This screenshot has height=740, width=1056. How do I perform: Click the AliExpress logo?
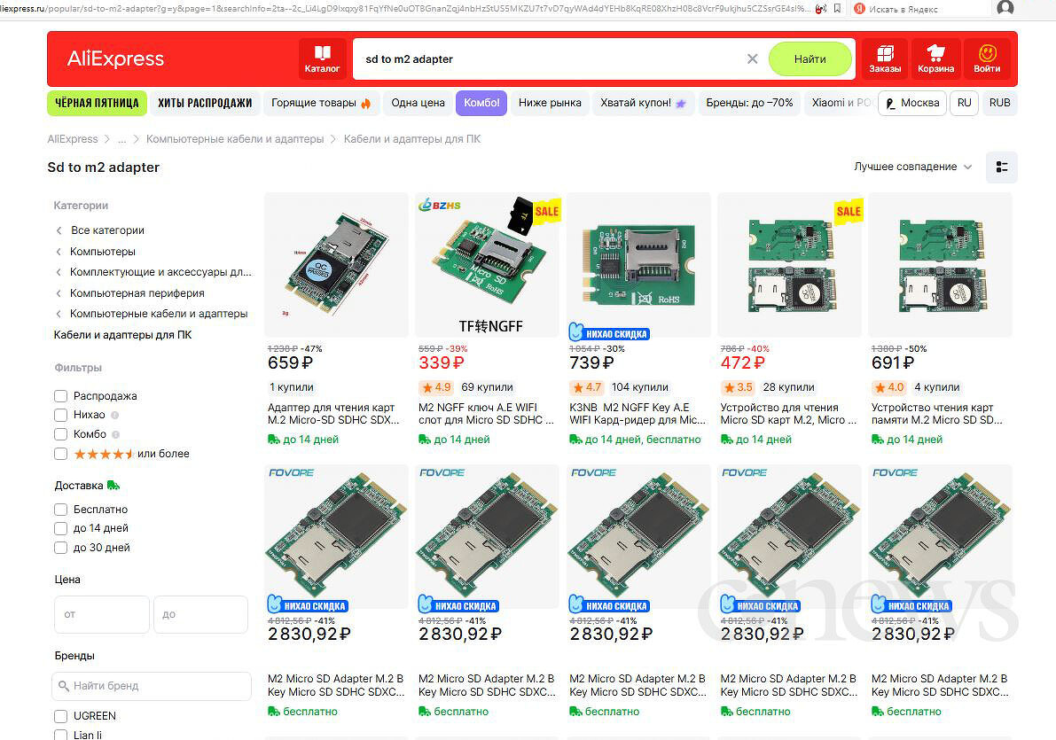click(x=115, y=59)
